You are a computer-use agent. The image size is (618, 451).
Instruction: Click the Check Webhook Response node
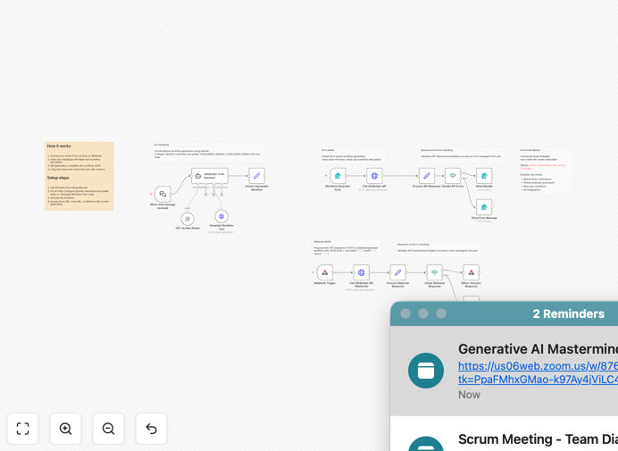pos(434,272)
